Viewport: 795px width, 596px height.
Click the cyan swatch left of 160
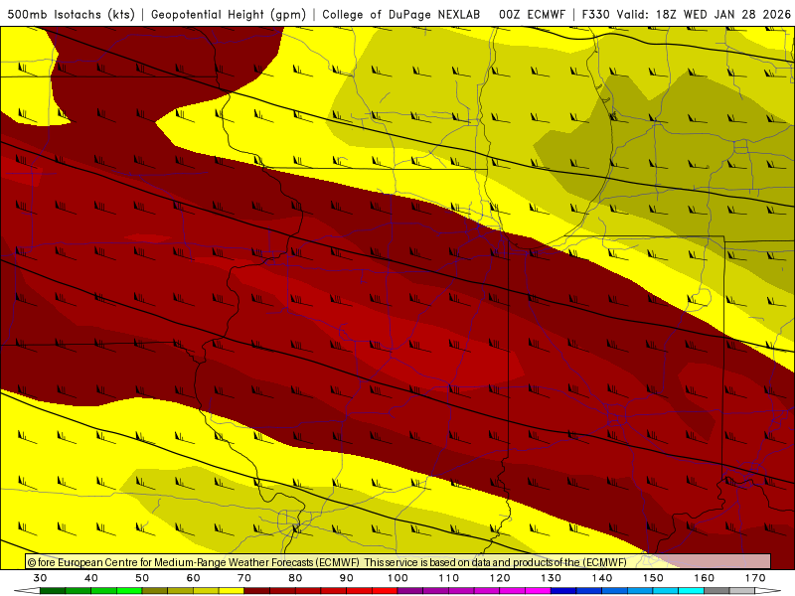tap(691, 591)
